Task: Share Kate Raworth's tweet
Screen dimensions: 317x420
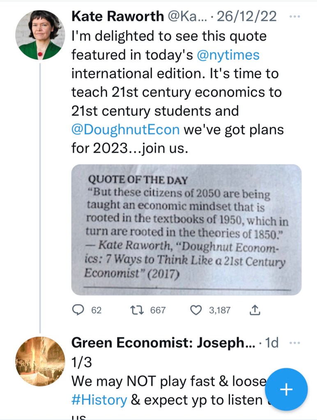Action: click(255, 310)
